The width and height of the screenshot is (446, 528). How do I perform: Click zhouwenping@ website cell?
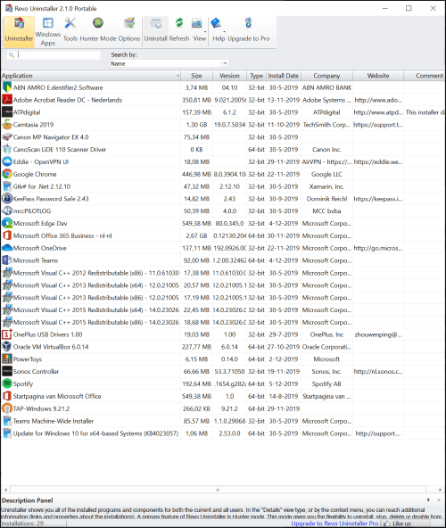coord(378,334)
